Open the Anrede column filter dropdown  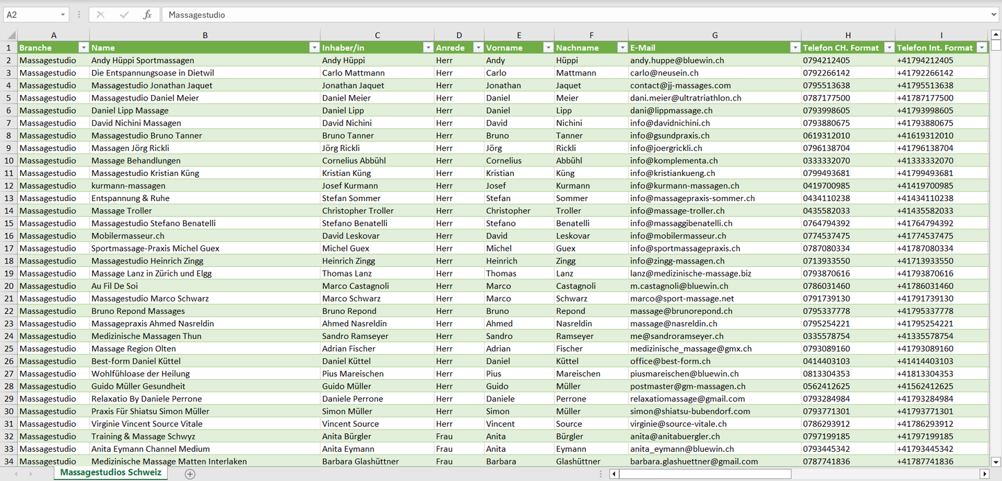tap(478, 48)
